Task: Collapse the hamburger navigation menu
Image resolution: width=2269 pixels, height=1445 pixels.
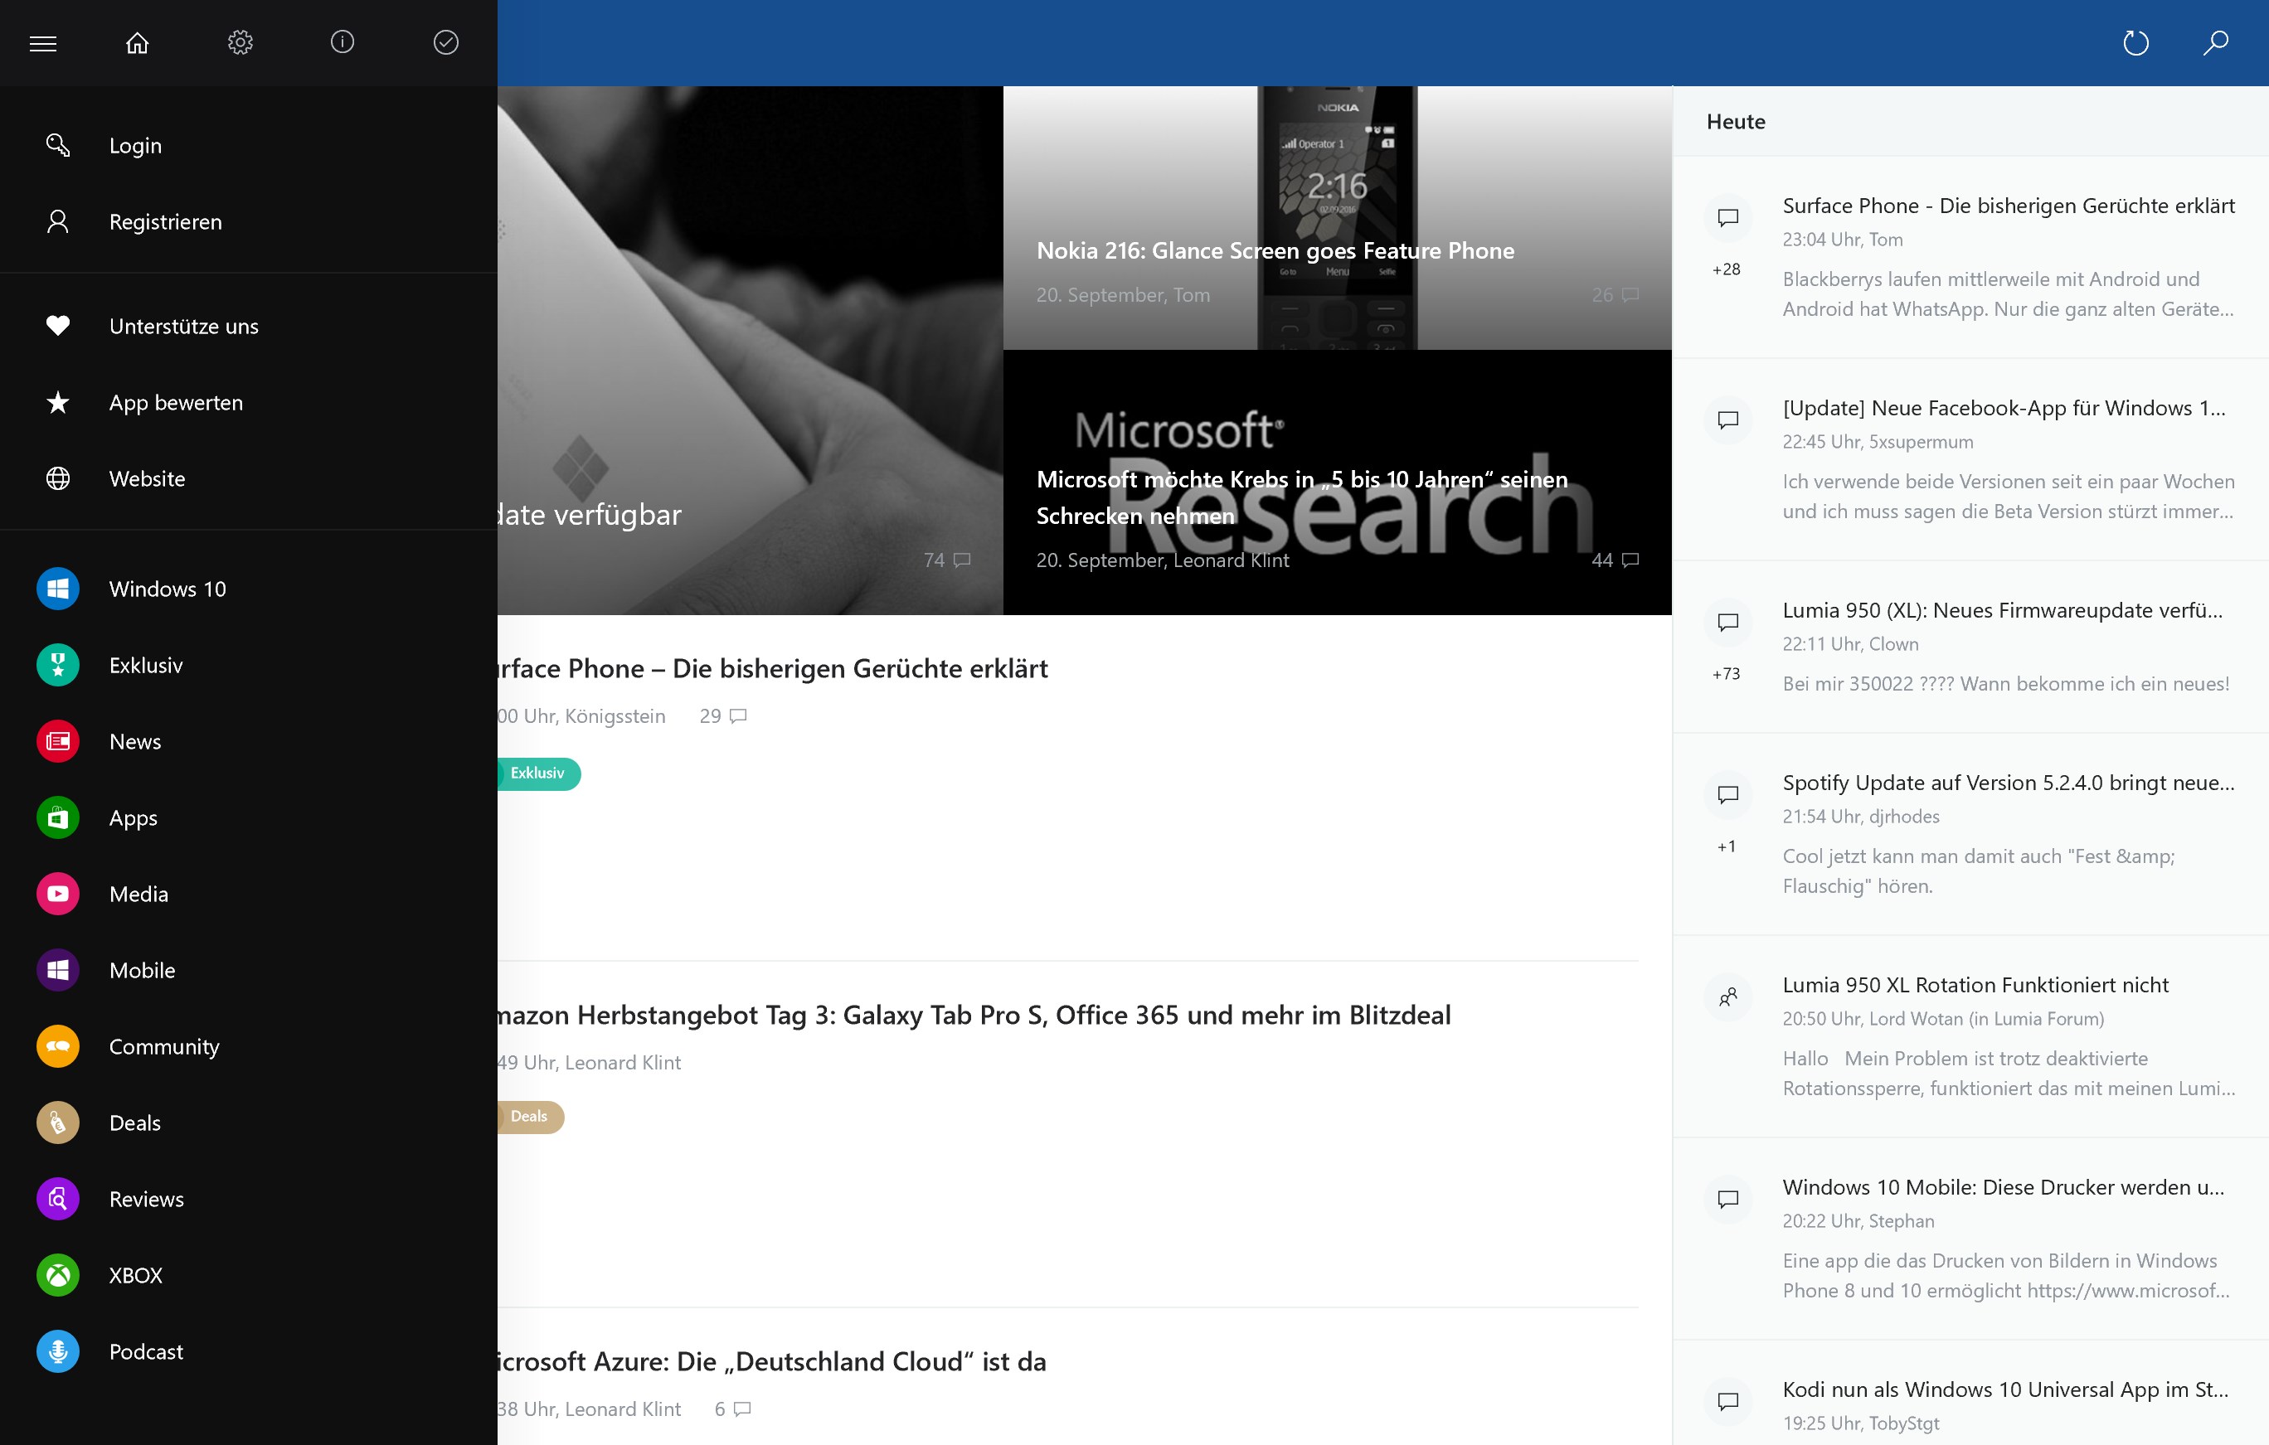Action: [43, 43]
